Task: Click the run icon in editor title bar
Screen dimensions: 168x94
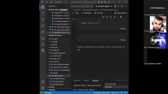Action: pyautogui.click(x=118, y=6)
